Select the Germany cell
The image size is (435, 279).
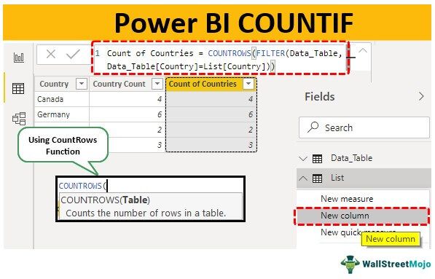[x=62, y=114]
